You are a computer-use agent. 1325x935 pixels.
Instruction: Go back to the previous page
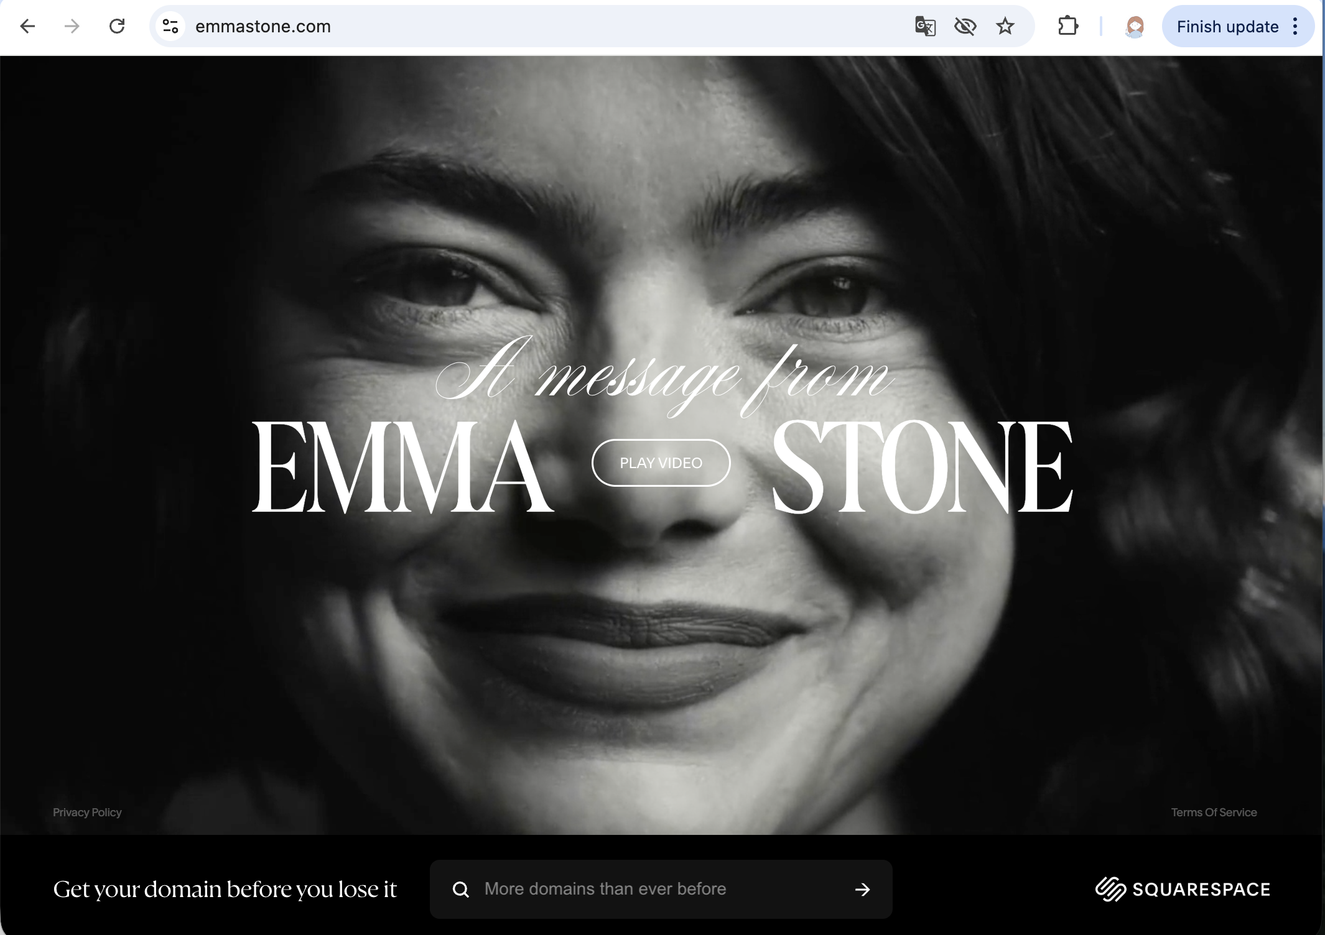coord(27,26)
